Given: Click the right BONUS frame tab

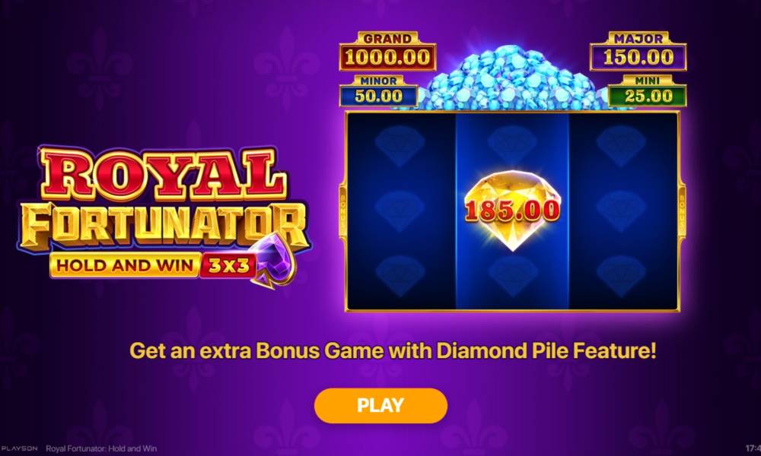Looking at the screenshot, I should [x=682, y=211].
